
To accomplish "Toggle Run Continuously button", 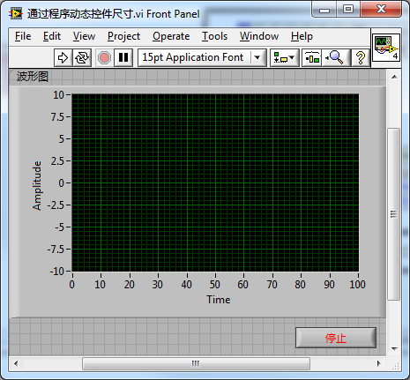I will coord(82,57).
